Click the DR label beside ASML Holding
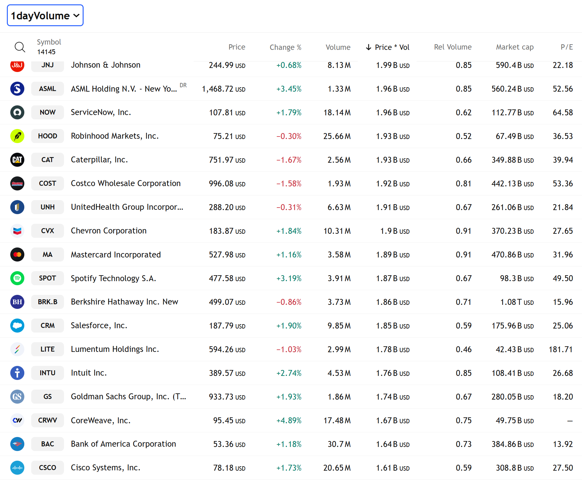 183,85
